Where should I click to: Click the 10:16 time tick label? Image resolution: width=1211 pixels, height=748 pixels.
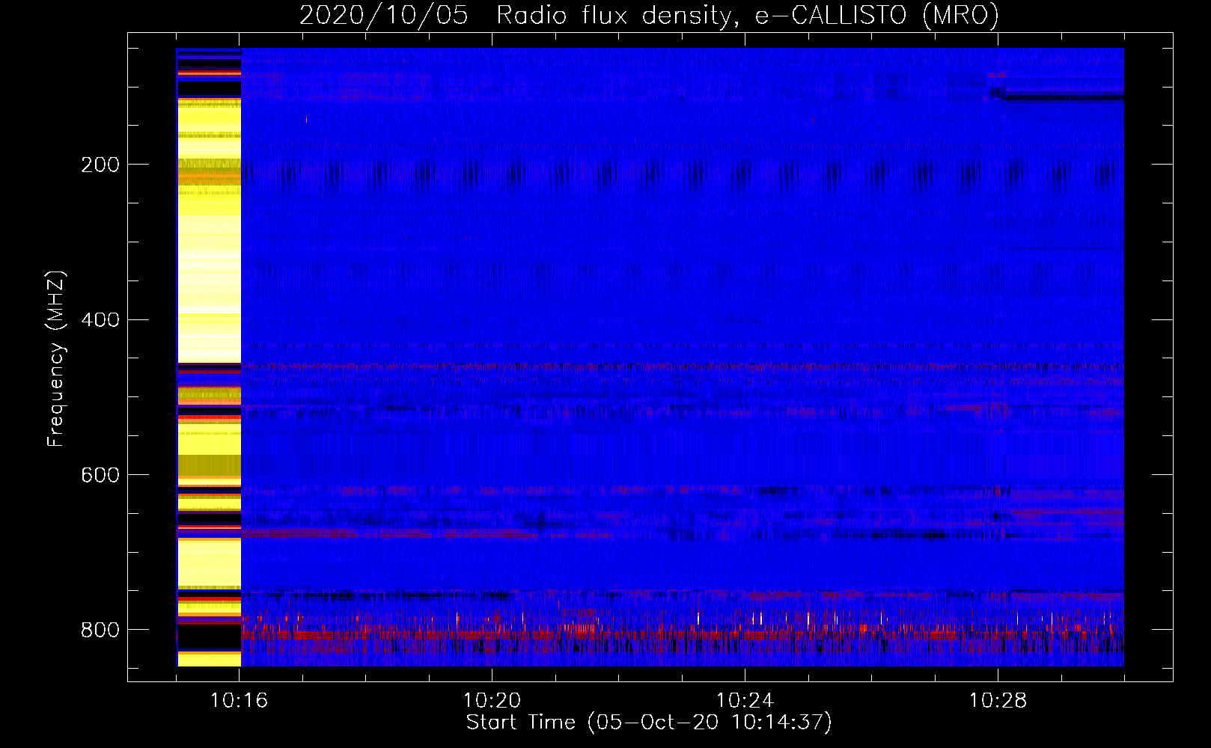(240, 701)
